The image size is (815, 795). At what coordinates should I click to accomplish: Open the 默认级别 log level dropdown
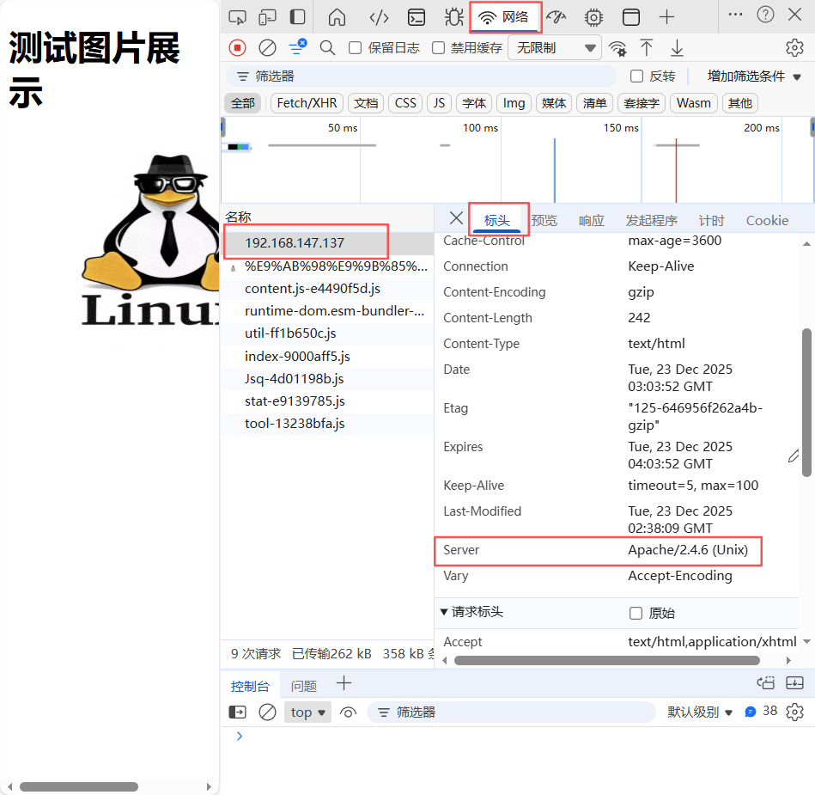click(700, 712)
